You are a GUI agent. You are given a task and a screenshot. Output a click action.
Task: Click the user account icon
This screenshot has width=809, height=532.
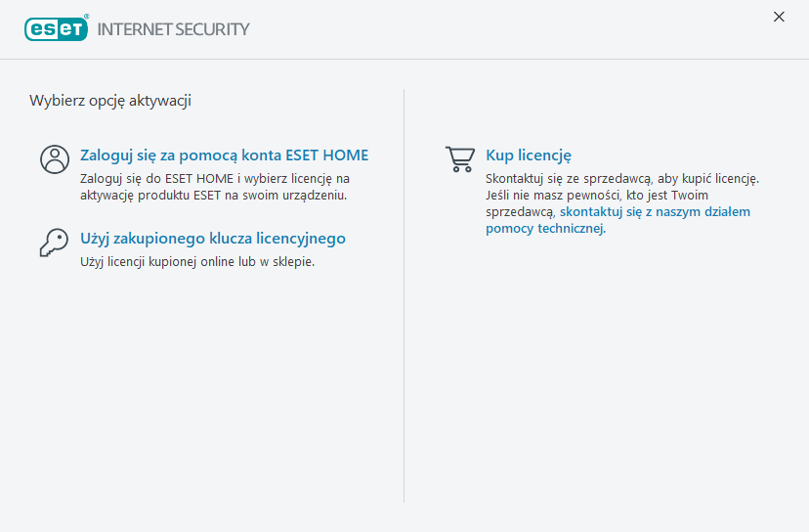[x=55, y=159]
